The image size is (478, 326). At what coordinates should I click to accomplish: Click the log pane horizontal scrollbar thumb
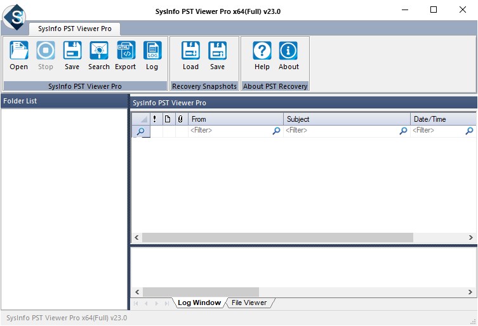pyautogui.click(x=201, y=292)
